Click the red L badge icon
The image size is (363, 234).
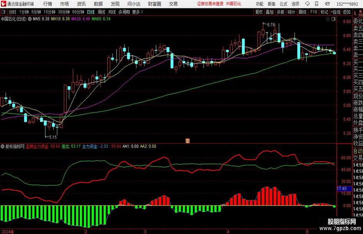pyautogui.click(x=355, y=13)
